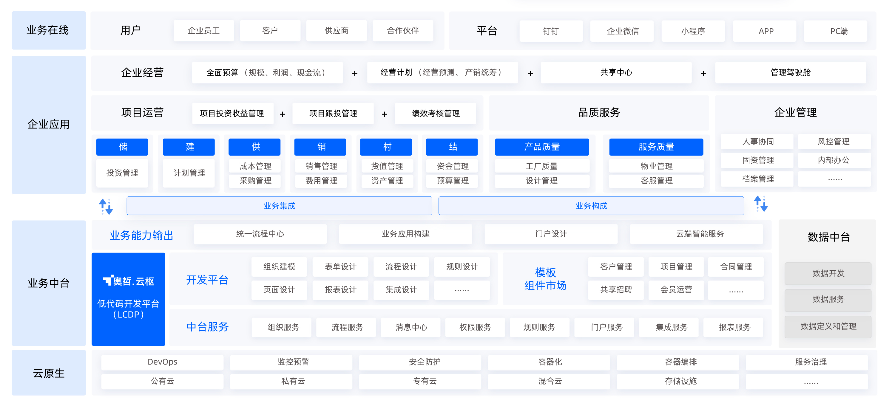Viewport: 889px width, 406px height.
Task: Choose the PC端 platform box
Action: tap(836, 31)
